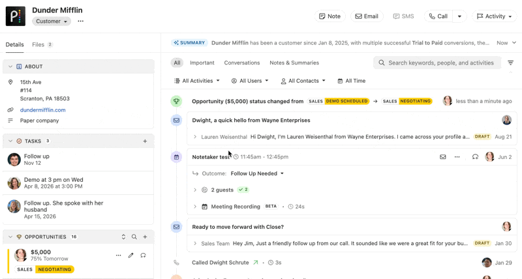
Task: Open the $5,000 opportunity more options menu
Action: point(119,256)
